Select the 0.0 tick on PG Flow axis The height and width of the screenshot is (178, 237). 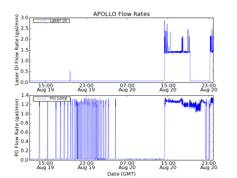pos(25,160)
